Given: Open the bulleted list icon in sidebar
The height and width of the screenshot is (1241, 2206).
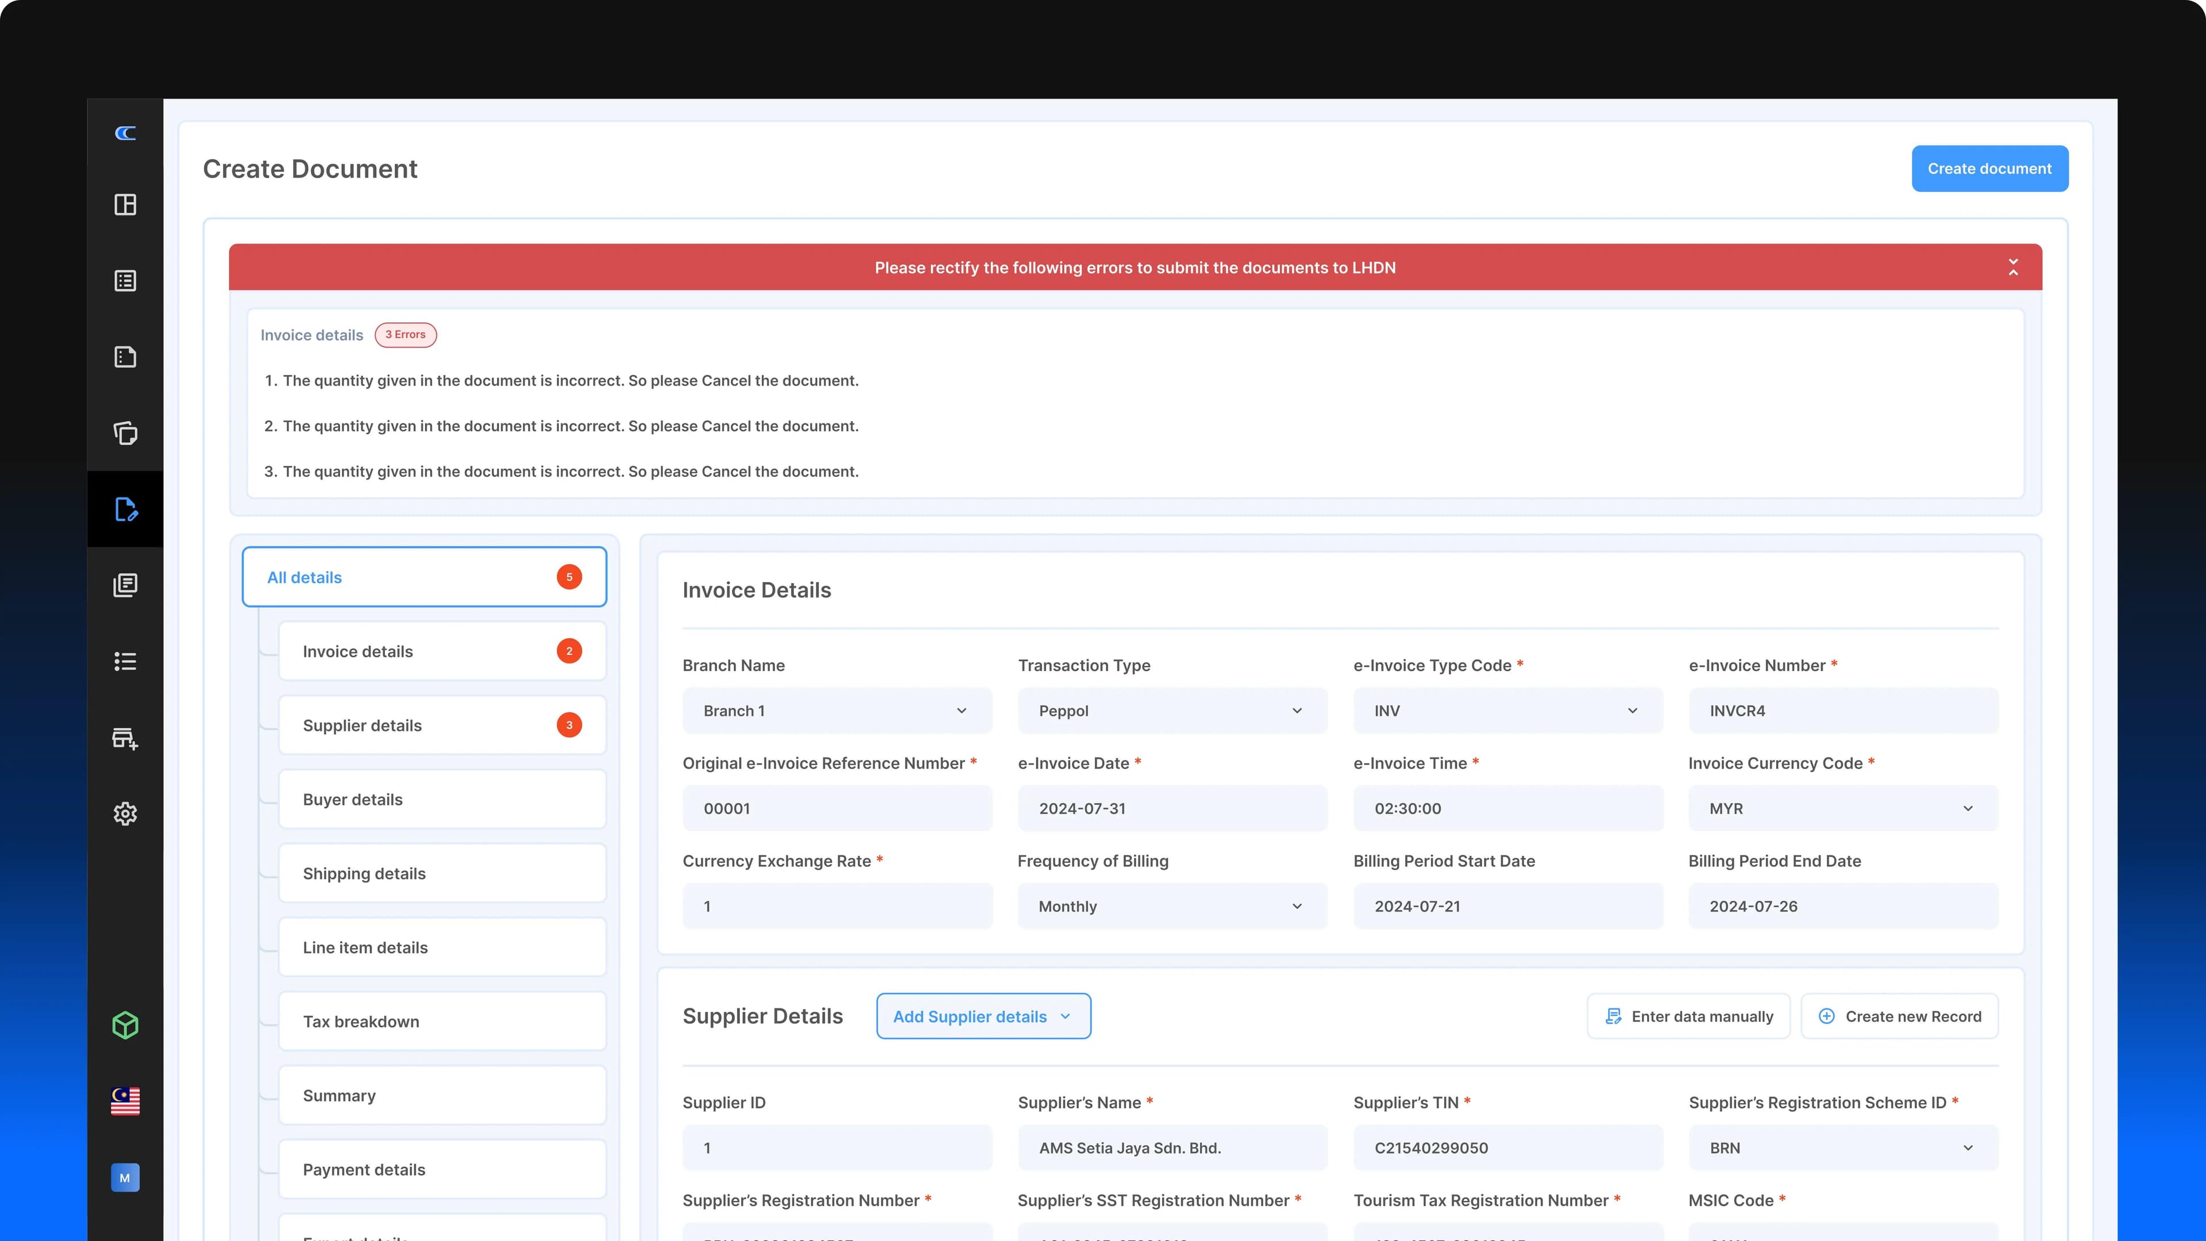Looking at the screenshot, I should coord(125,661).
